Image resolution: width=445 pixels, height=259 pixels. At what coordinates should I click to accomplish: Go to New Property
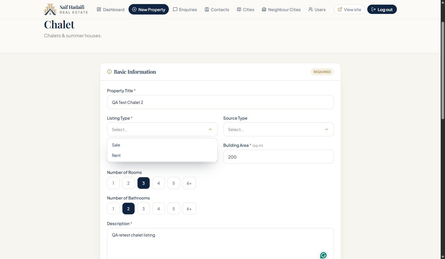[149, 9]
